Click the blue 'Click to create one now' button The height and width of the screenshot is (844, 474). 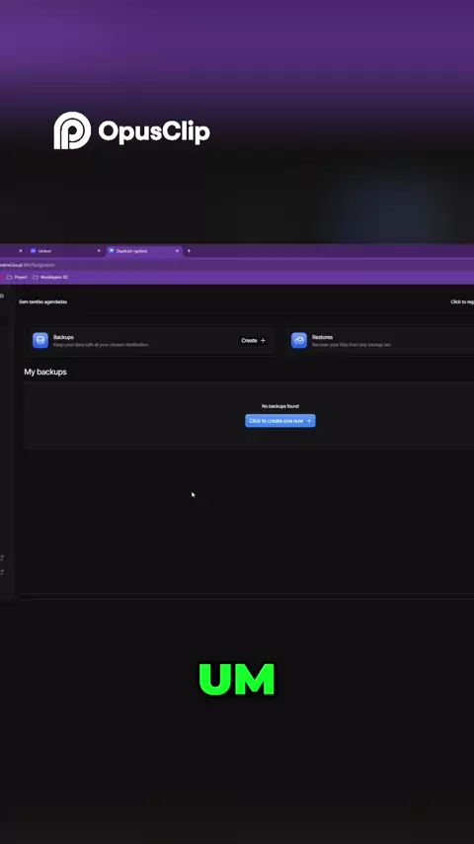click(280, 421)
